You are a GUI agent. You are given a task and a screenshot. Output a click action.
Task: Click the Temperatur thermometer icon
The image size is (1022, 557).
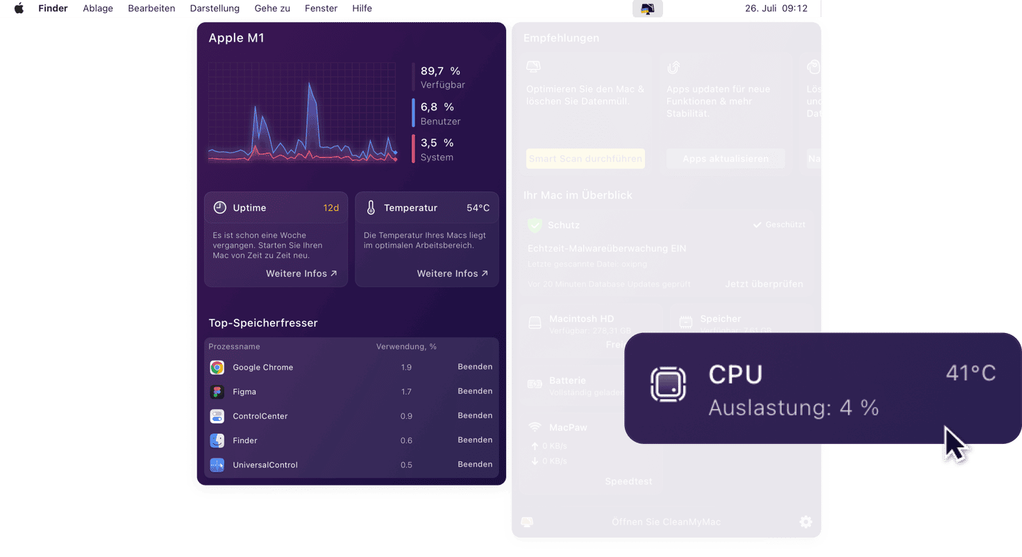371,207
